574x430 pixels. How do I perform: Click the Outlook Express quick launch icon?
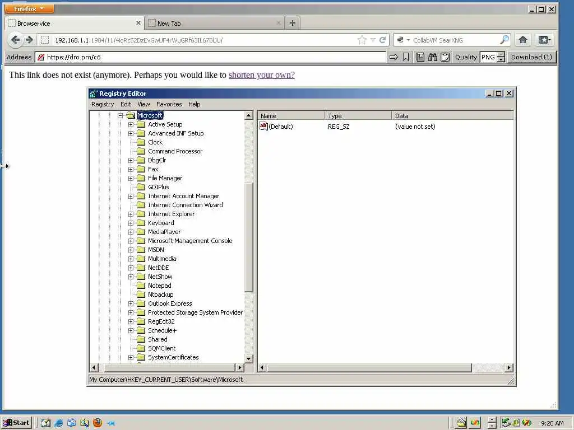(x=71, y=423)
